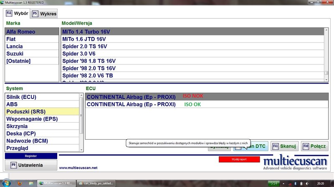The image size is (334, 187).
Task: Select Wspomaganie (EPS) system
Action: (42, 119)
